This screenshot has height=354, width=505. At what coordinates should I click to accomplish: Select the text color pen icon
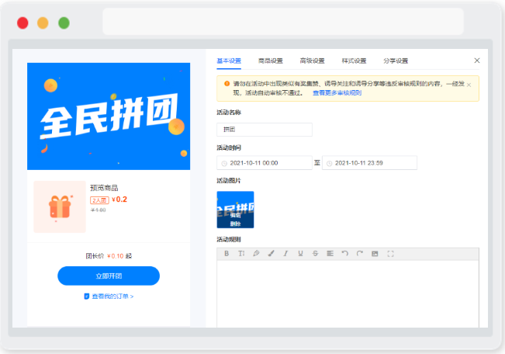coord(256,254)
